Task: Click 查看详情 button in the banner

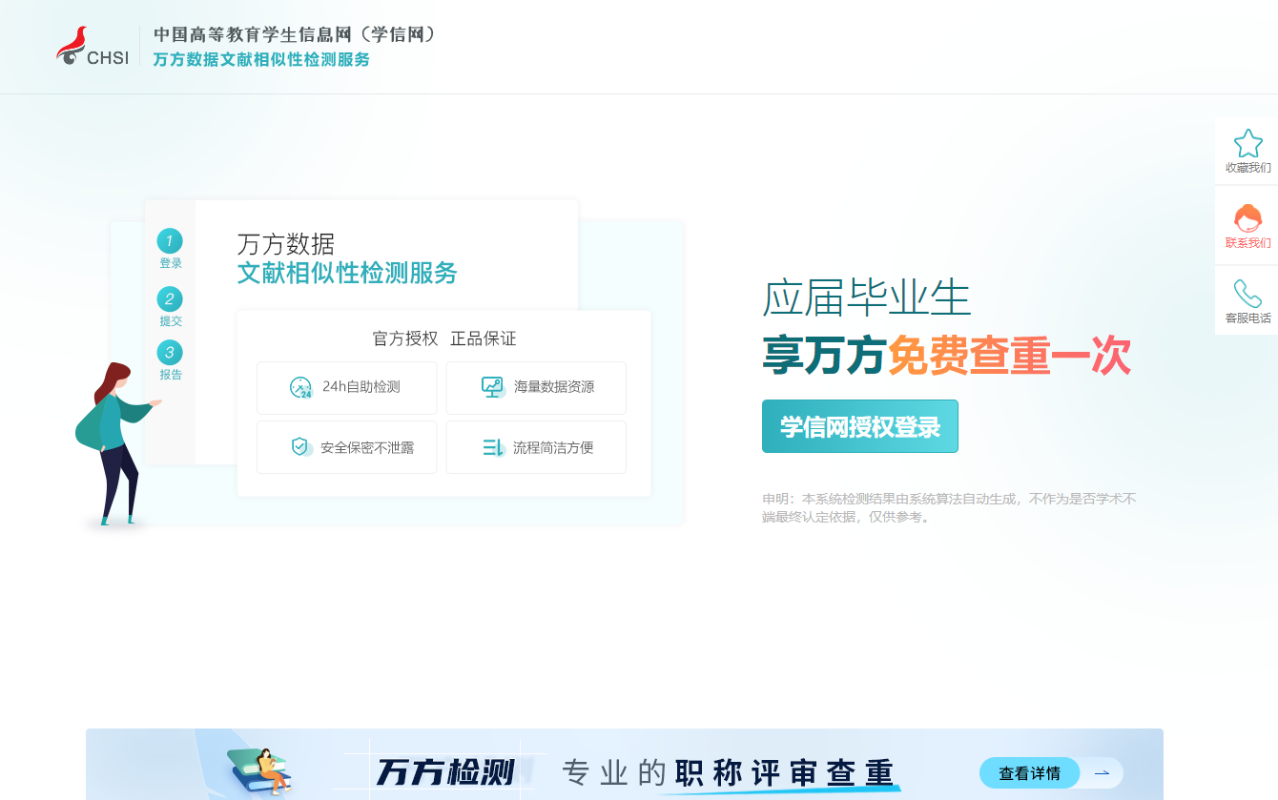Action: coord(1029,773)
